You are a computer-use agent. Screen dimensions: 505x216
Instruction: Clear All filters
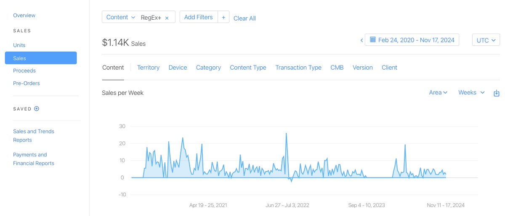[x=245, y=18]
